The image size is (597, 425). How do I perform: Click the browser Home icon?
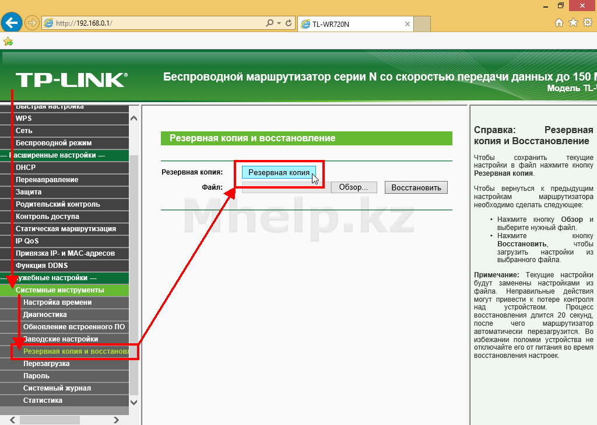coord(559,23)
